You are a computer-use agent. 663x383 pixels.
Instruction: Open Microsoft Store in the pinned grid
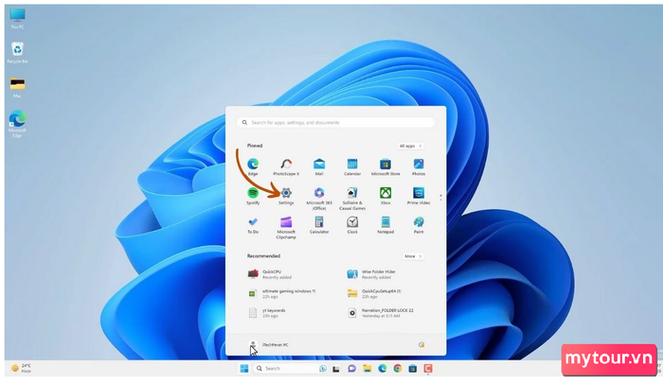385,166
